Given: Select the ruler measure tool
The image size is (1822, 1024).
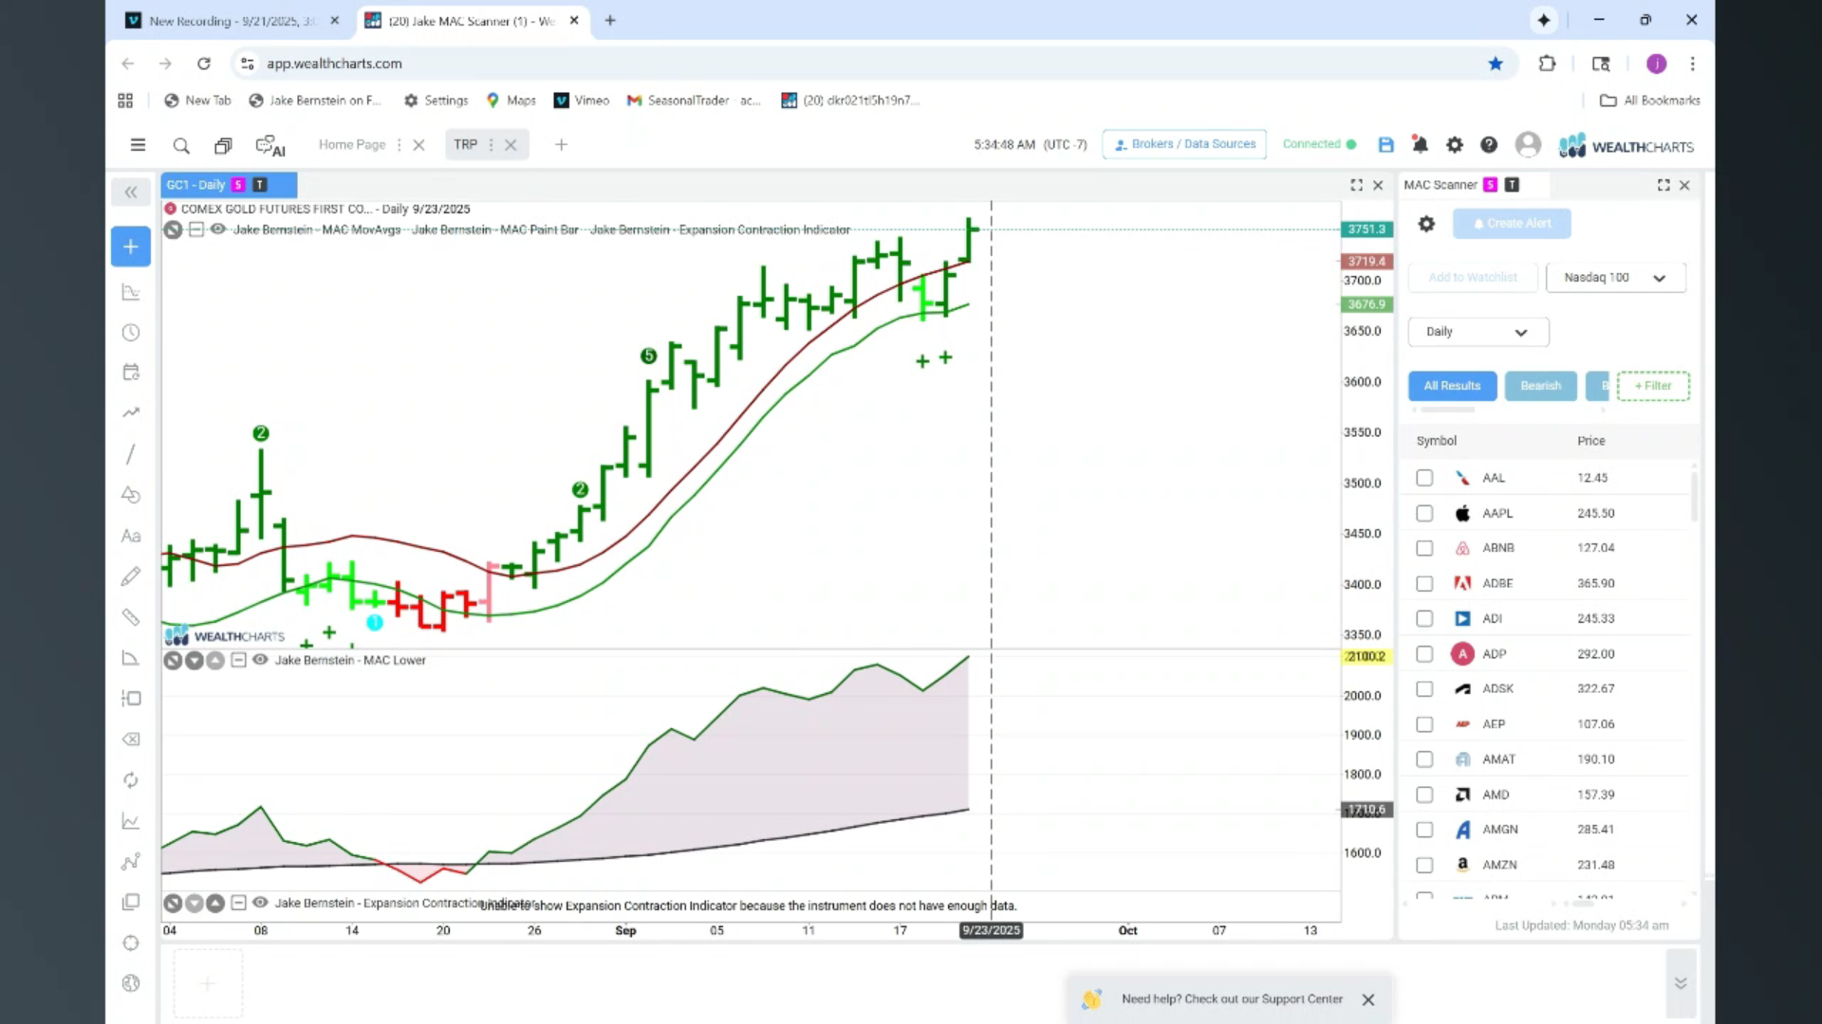Looking at the screenshot, I should pyautogui.click(x=131, y=617).
